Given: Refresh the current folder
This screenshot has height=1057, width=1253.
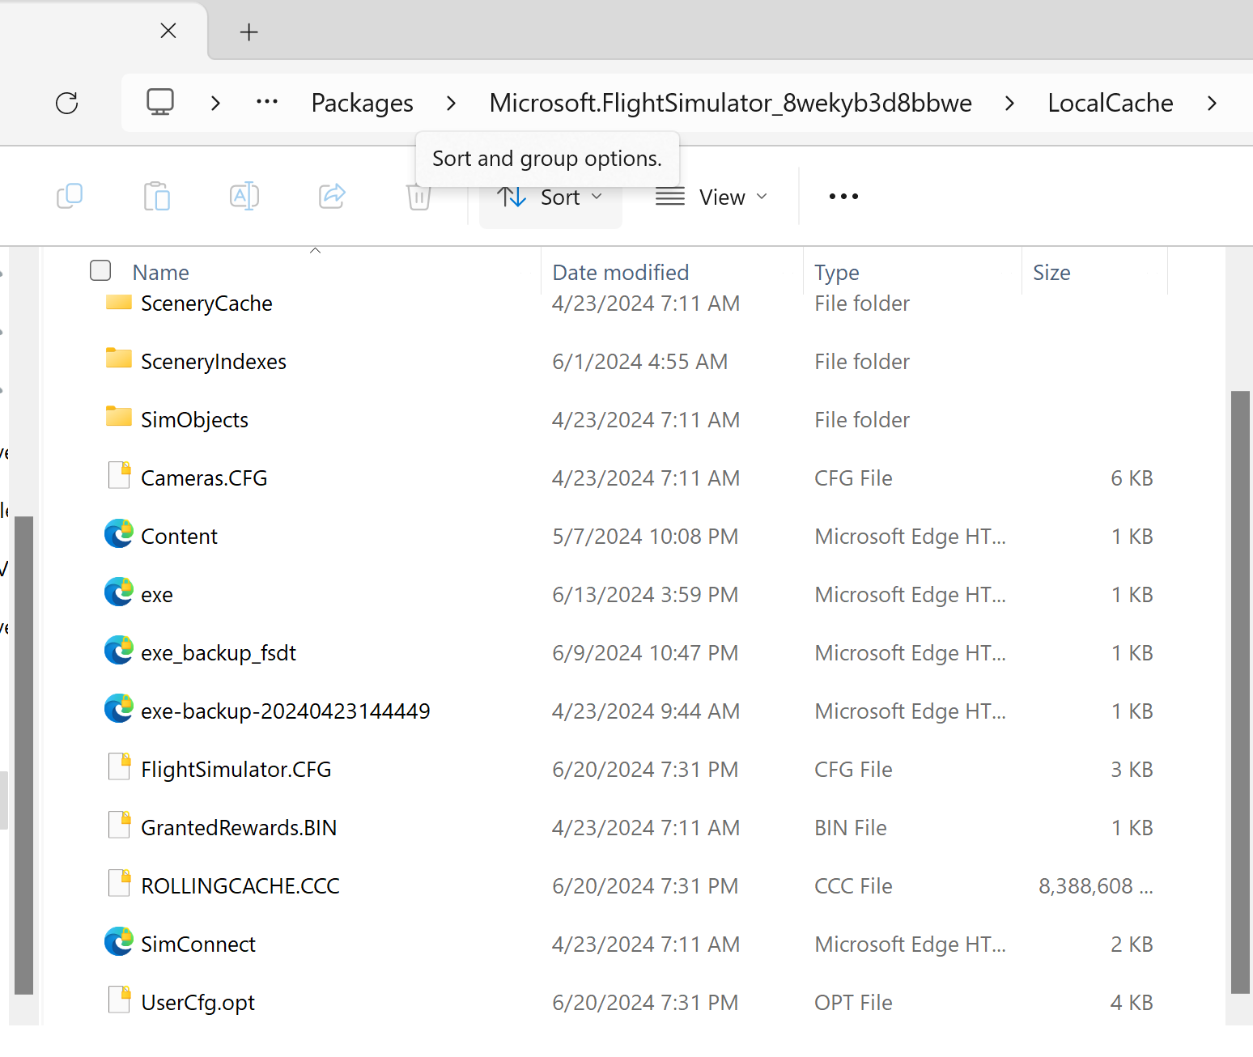Looking at the screenshot, I should [x=67, y=103].
